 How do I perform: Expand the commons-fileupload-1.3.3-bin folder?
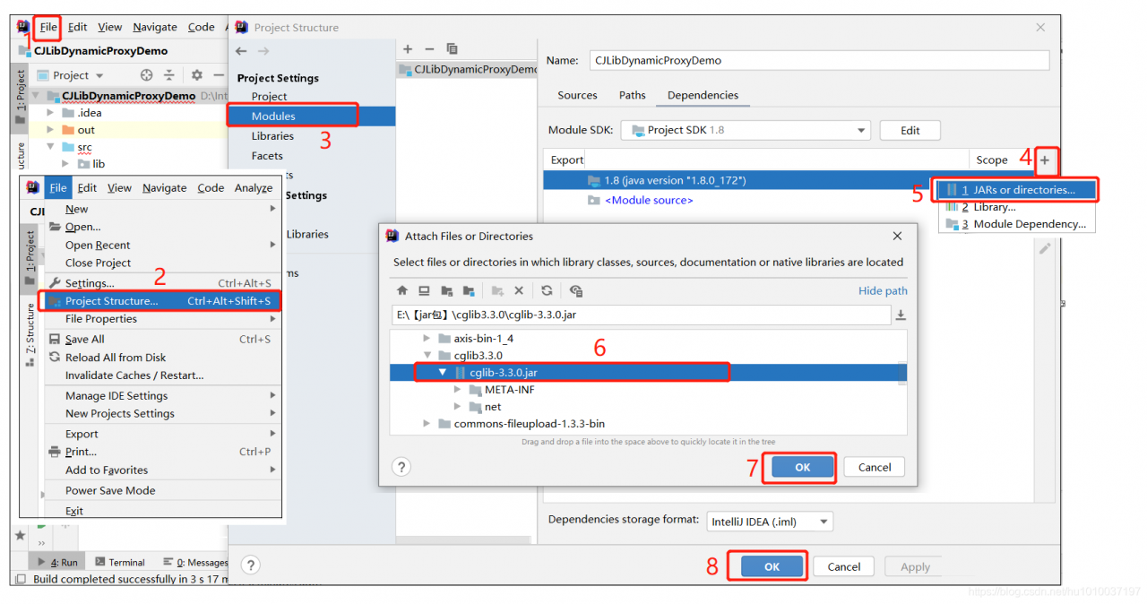coord(427,424)
